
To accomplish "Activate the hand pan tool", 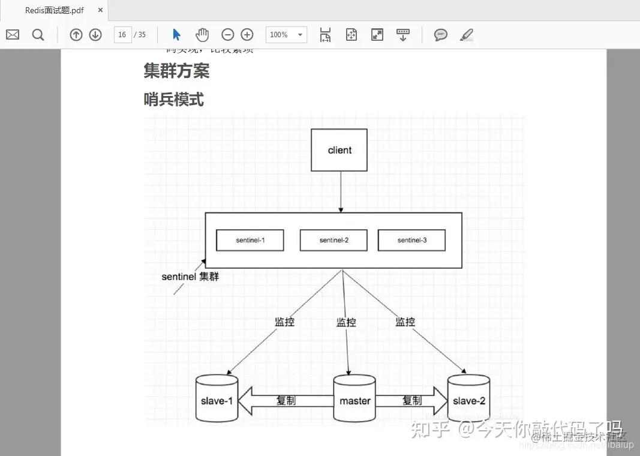I will (202, 35).
